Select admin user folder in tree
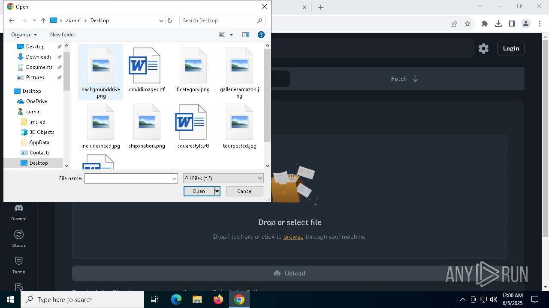 [x=33, y=112]
